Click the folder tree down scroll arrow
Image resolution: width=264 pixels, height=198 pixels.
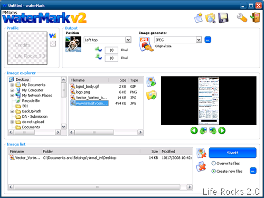(63, 126)
